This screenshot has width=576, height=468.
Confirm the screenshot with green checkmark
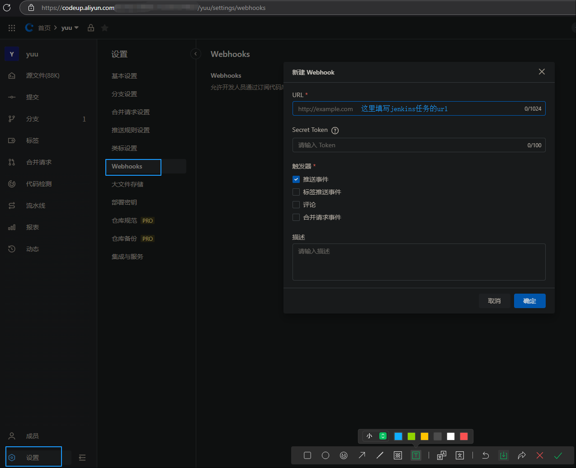click(x=558, y=455)
